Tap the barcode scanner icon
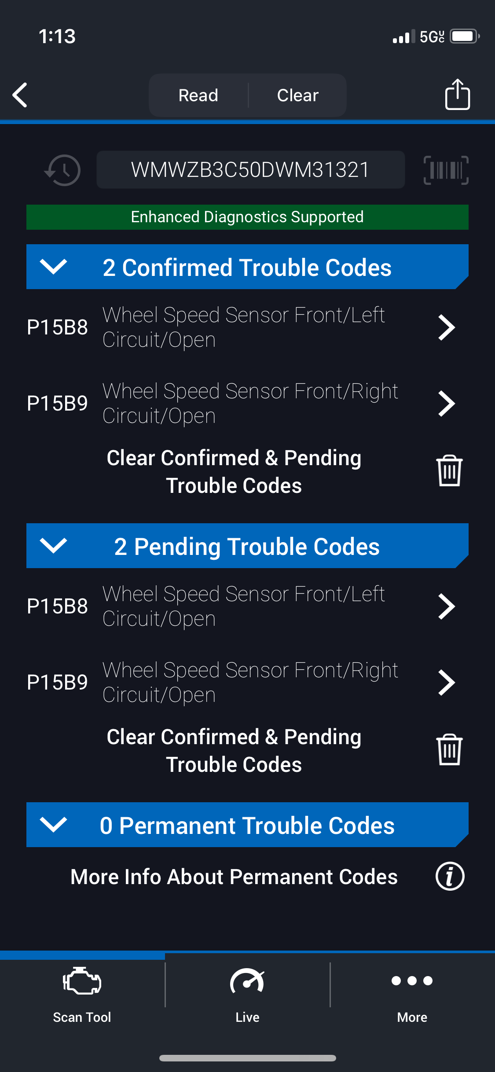 click(x=446, y=170)
